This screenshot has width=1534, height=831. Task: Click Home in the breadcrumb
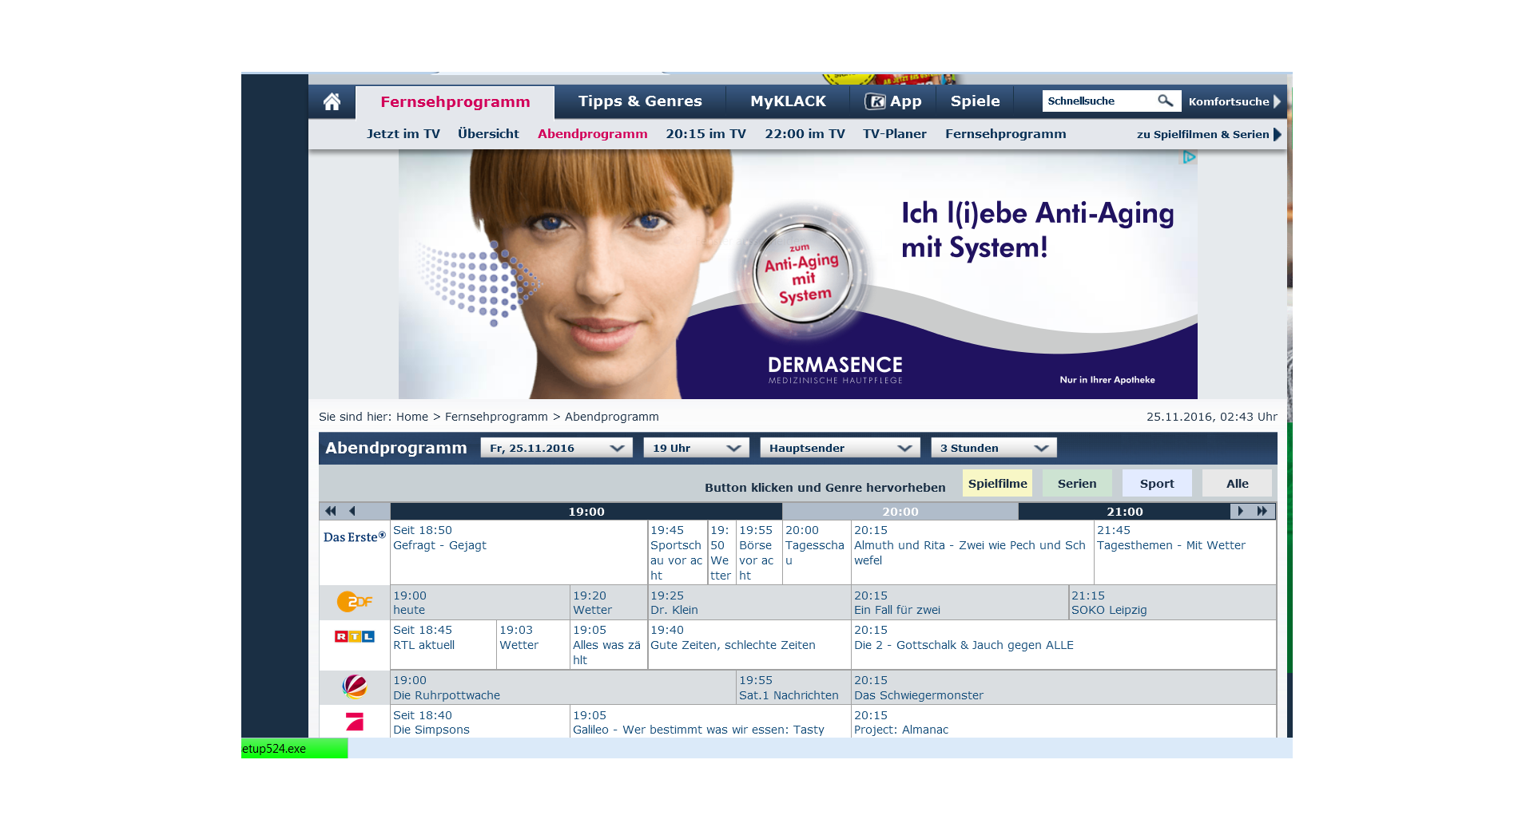(x=412, y=417)
